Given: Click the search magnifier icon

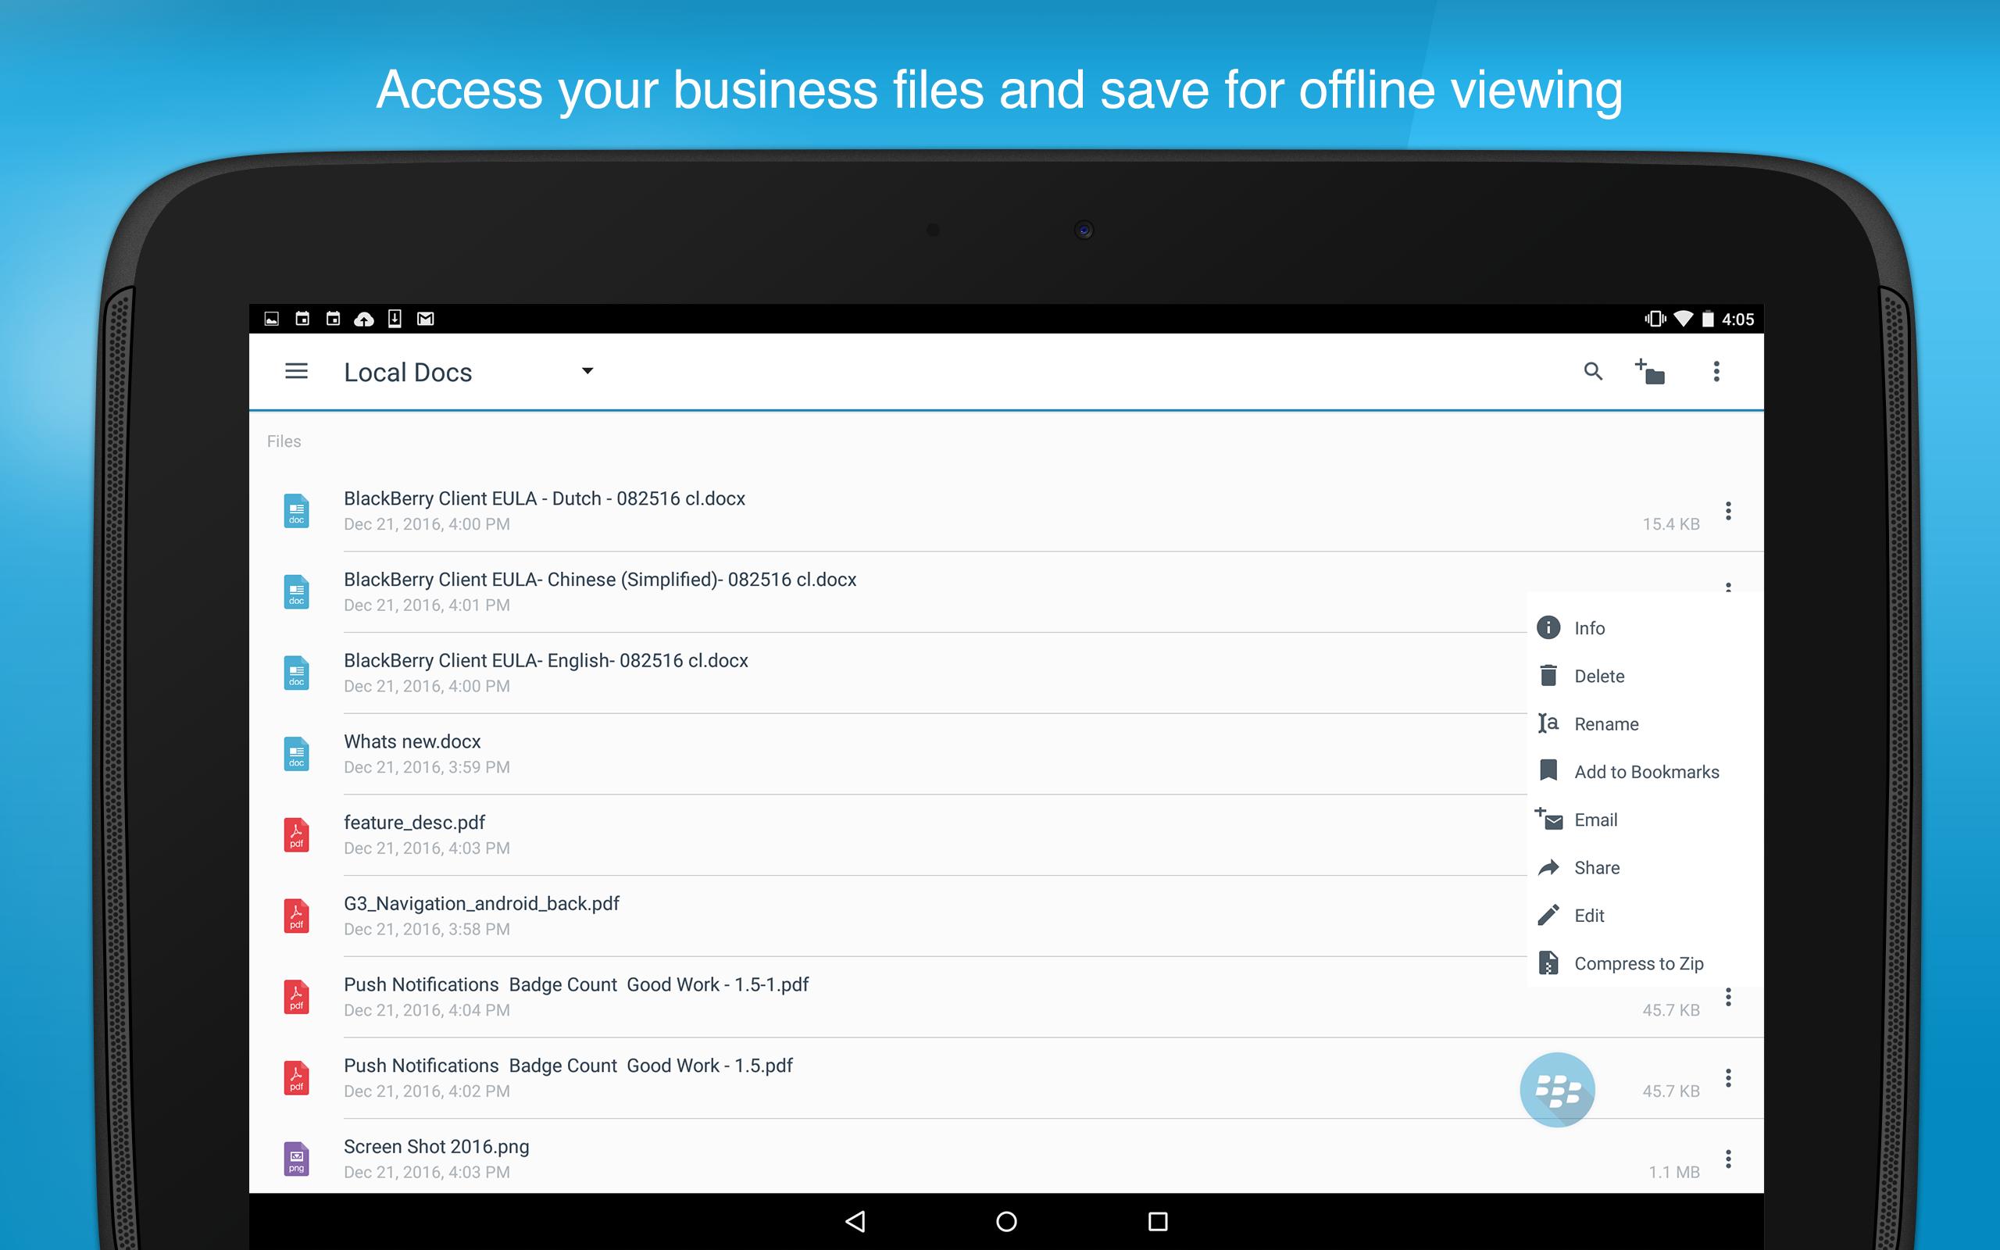Looking at the screenshot, I should coord(1592,371).
